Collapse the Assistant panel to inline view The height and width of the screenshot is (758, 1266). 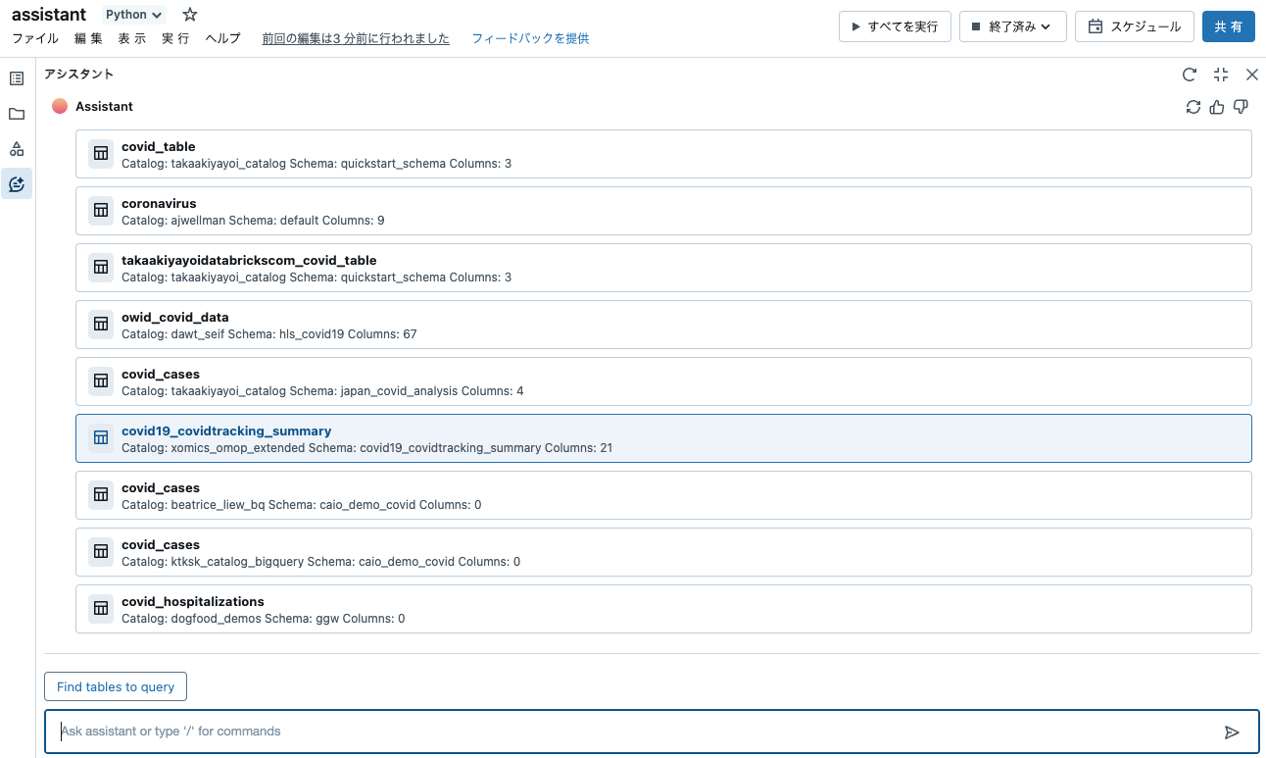1220,74
